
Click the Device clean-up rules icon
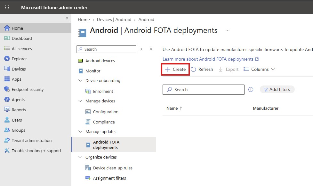coord(88,168)
